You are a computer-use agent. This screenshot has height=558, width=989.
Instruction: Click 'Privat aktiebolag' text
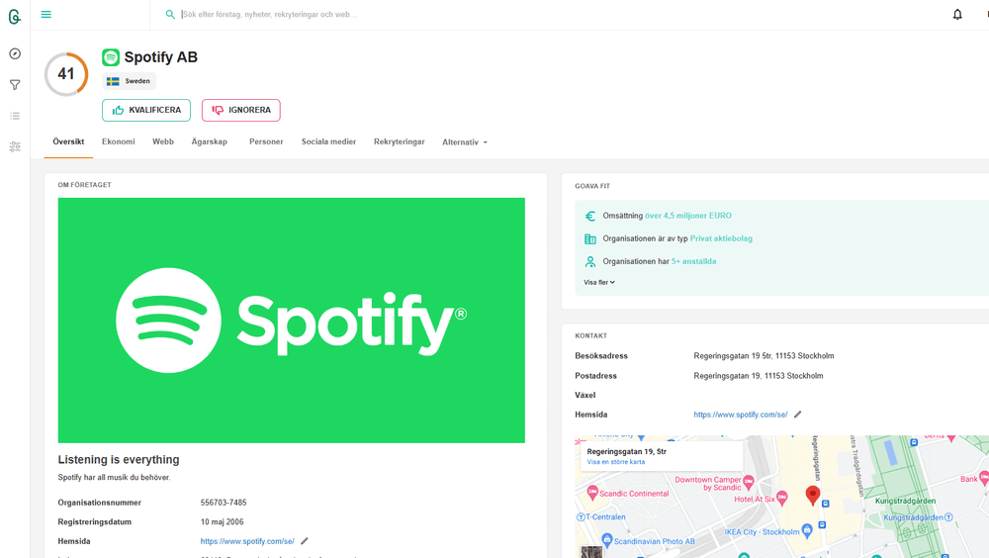click(721, 238)
